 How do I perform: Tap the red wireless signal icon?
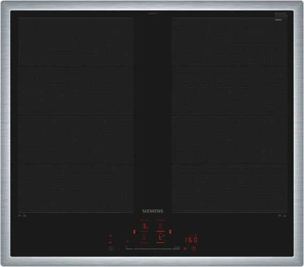(x=110, y=236)
